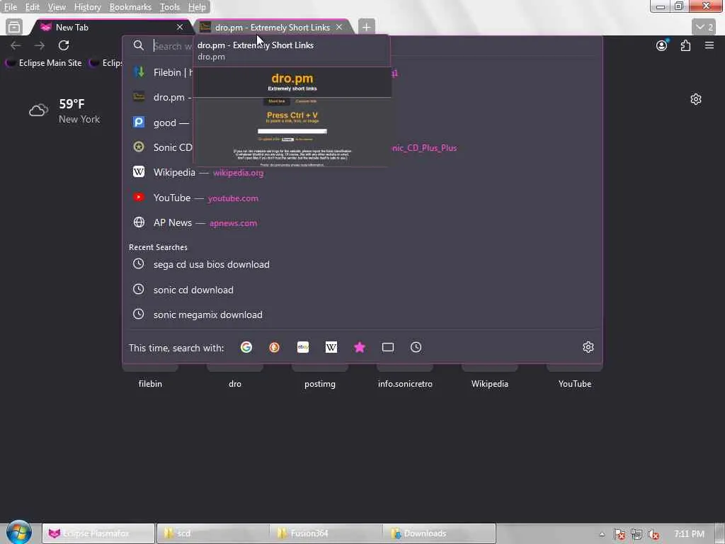725x544 pixels.
Task: Search this time with Google
Action: [x=246, y=347]
